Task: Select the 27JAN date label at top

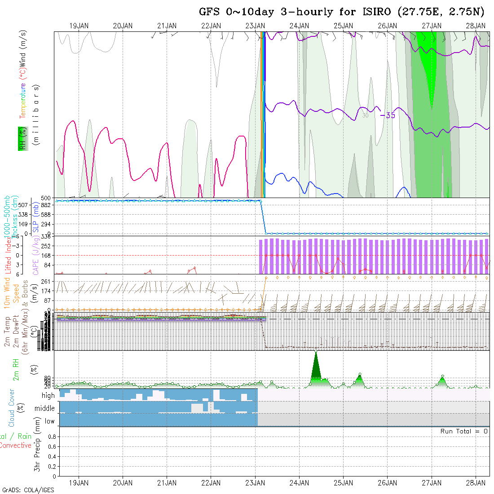Action: pyautogui.click(x=432, y=26)
